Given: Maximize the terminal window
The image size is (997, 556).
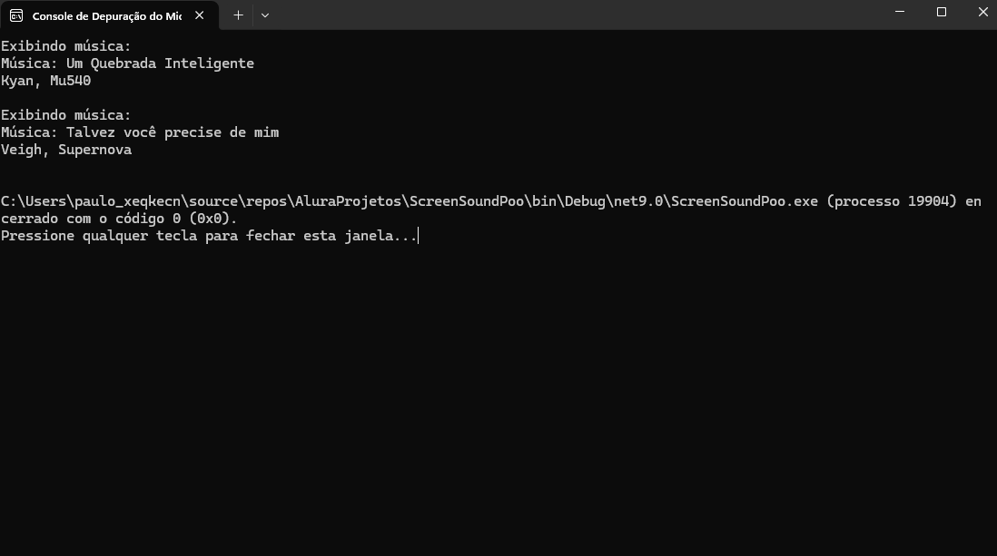Looking at the screenshot, I should [x=942, y=13].
